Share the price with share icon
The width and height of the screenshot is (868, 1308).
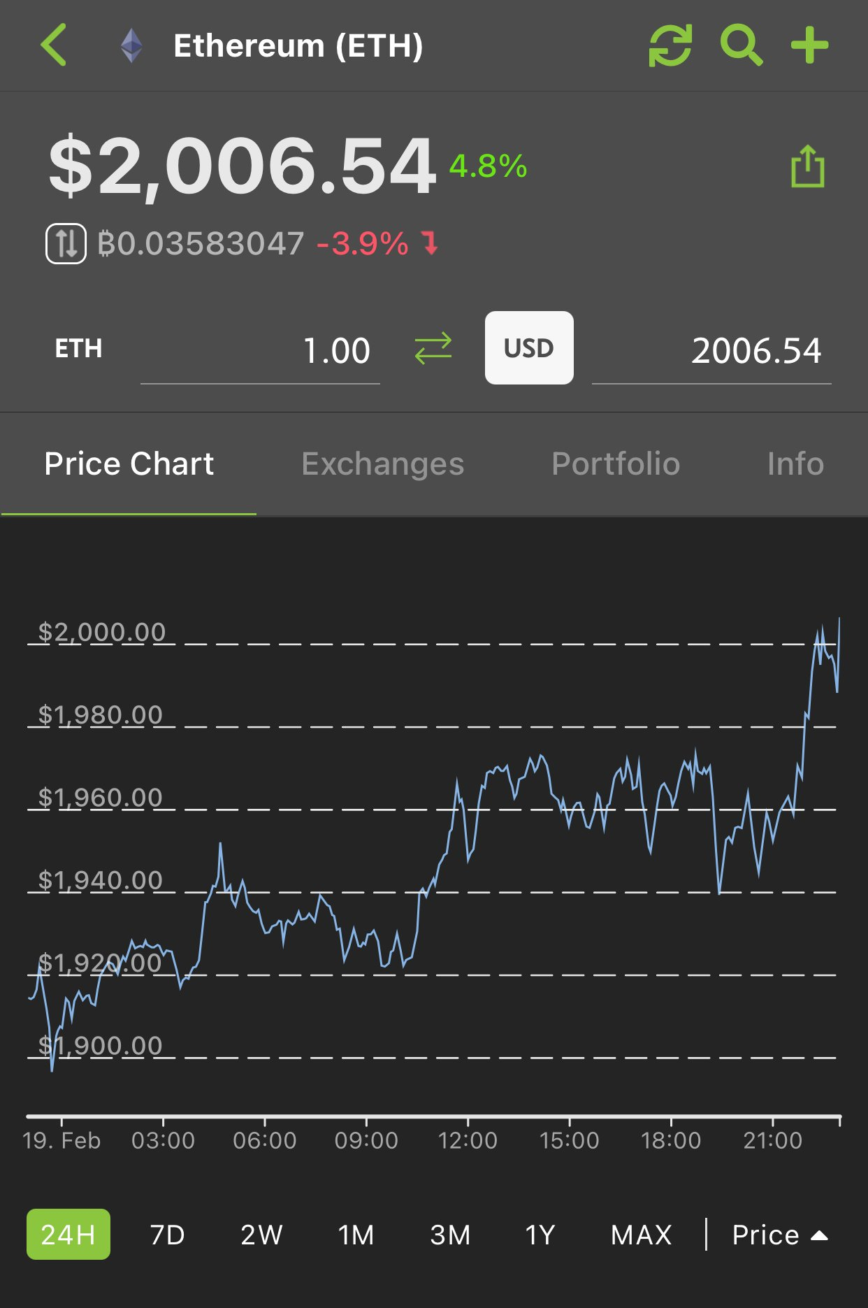[x=808, y=166]
